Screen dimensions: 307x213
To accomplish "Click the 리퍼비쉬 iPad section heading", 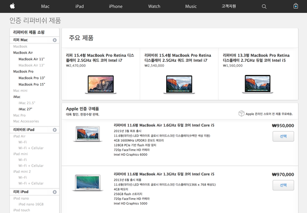I will click(24, 130).
